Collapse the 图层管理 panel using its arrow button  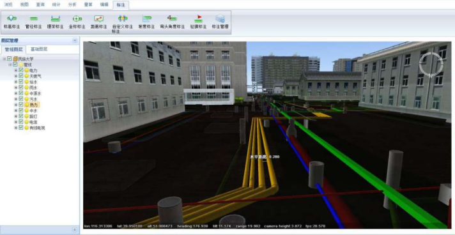tap(75, 41)
